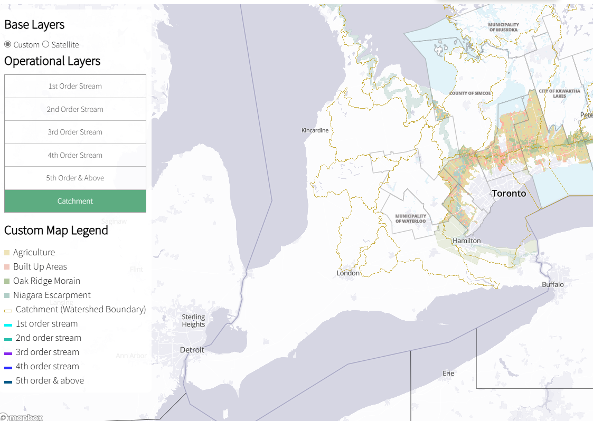Click the Toronto label on the map
The width and height of the screenshot is (593, 421).
pyautogui.click(x=509, y=194)
